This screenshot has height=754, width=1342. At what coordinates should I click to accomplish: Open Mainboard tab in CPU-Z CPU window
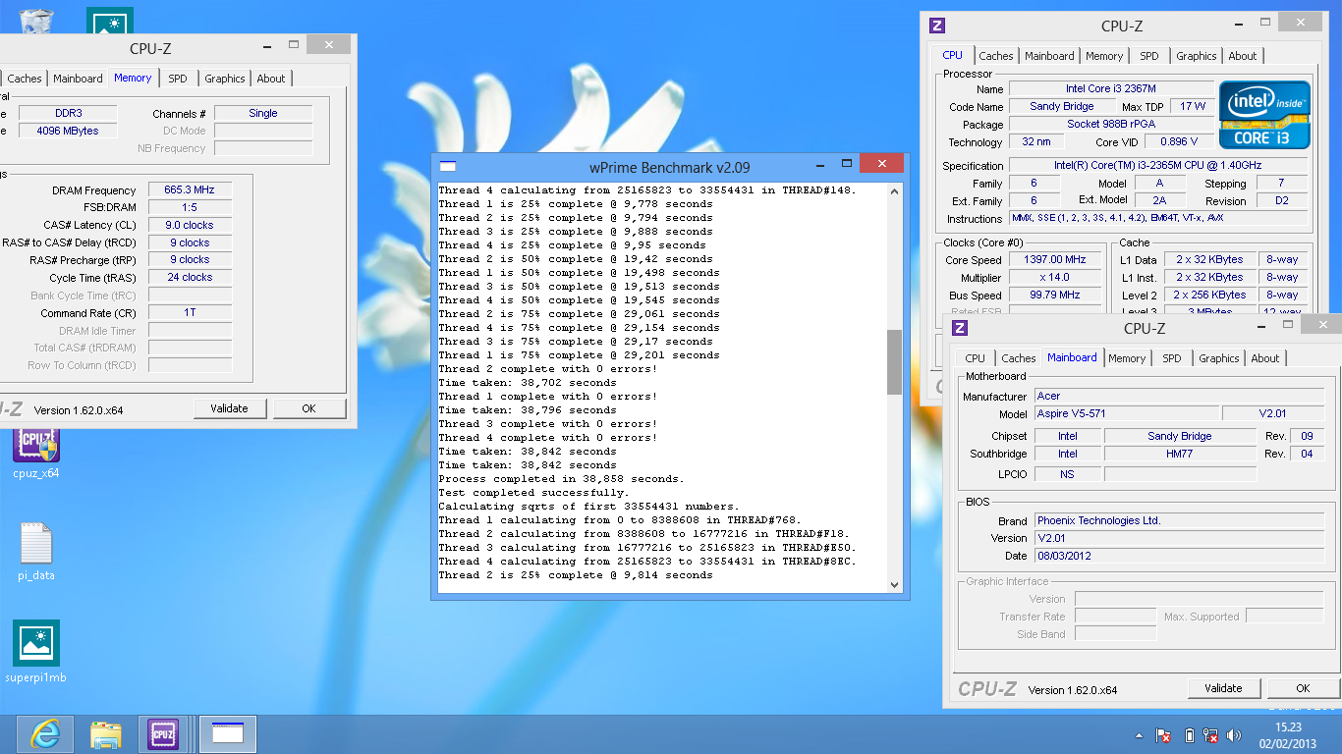[1049, 56]
